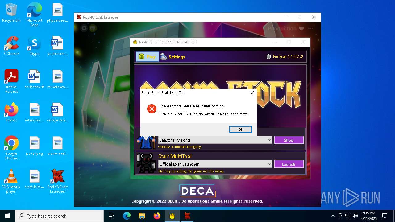Click the Exalt version icon in header

268,57
